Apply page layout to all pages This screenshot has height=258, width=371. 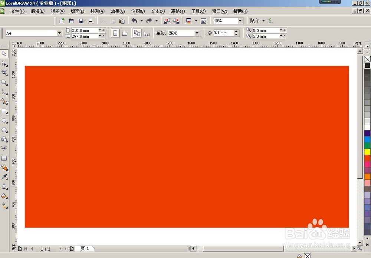click(x=137, y=33)
